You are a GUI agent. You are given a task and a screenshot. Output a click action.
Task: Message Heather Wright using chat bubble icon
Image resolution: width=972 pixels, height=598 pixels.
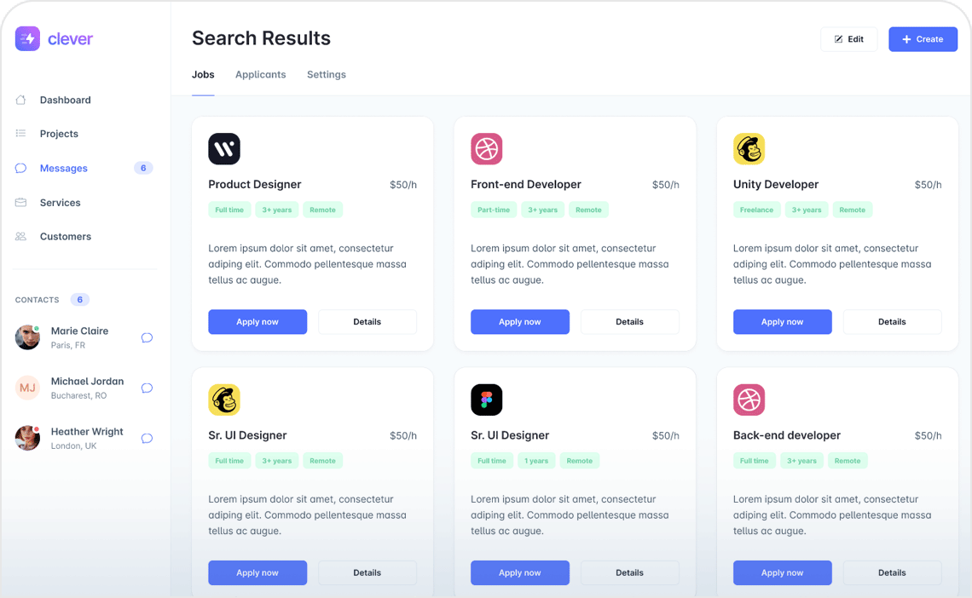(147, 439)
